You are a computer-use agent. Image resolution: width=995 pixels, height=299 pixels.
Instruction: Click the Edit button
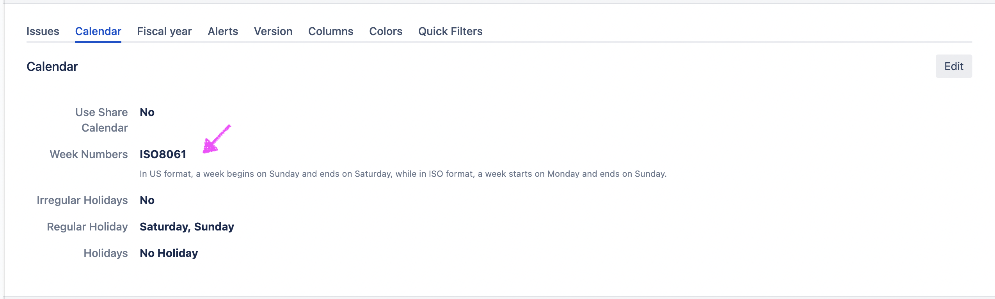tap(953, 66)
